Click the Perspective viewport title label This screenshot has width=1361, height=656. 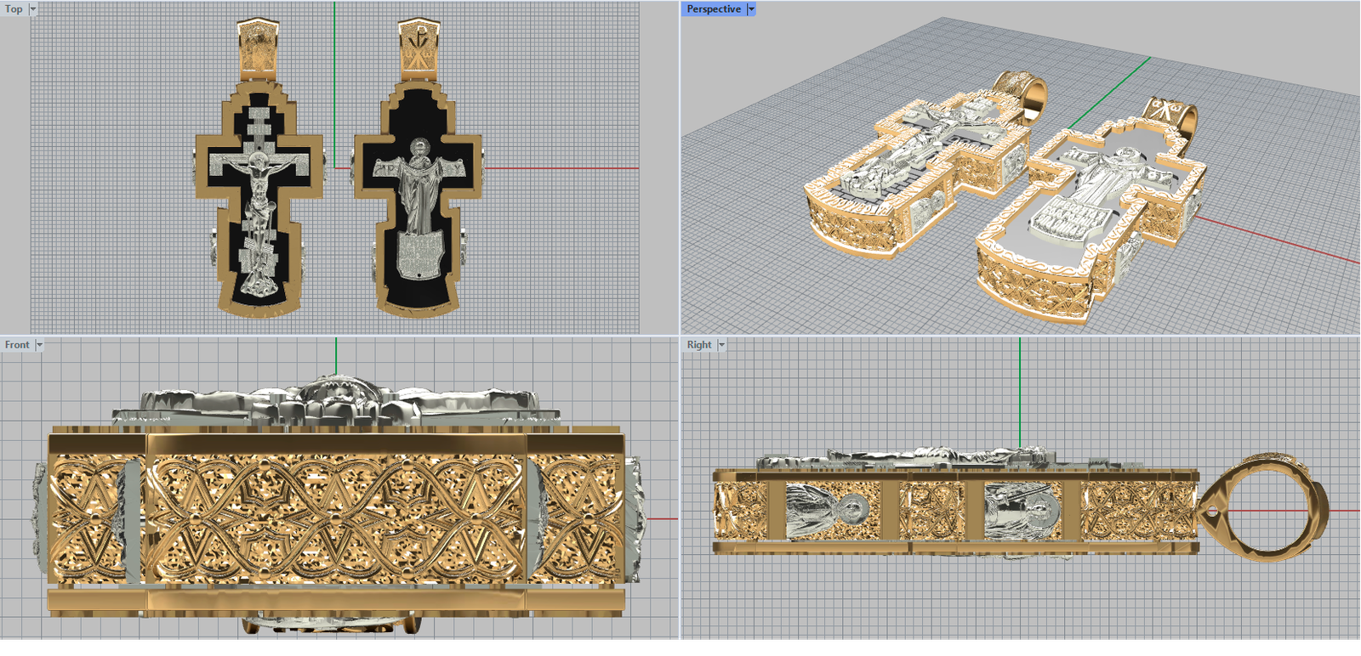click(x=713, y=9)
